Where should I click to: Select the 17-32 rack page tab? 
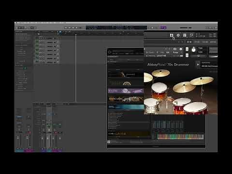tap(197, 42)
